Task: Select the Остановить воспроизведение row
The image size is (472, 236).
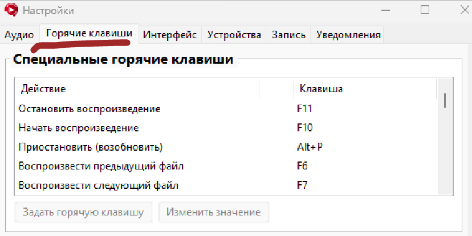Action: tap(226, 109)
